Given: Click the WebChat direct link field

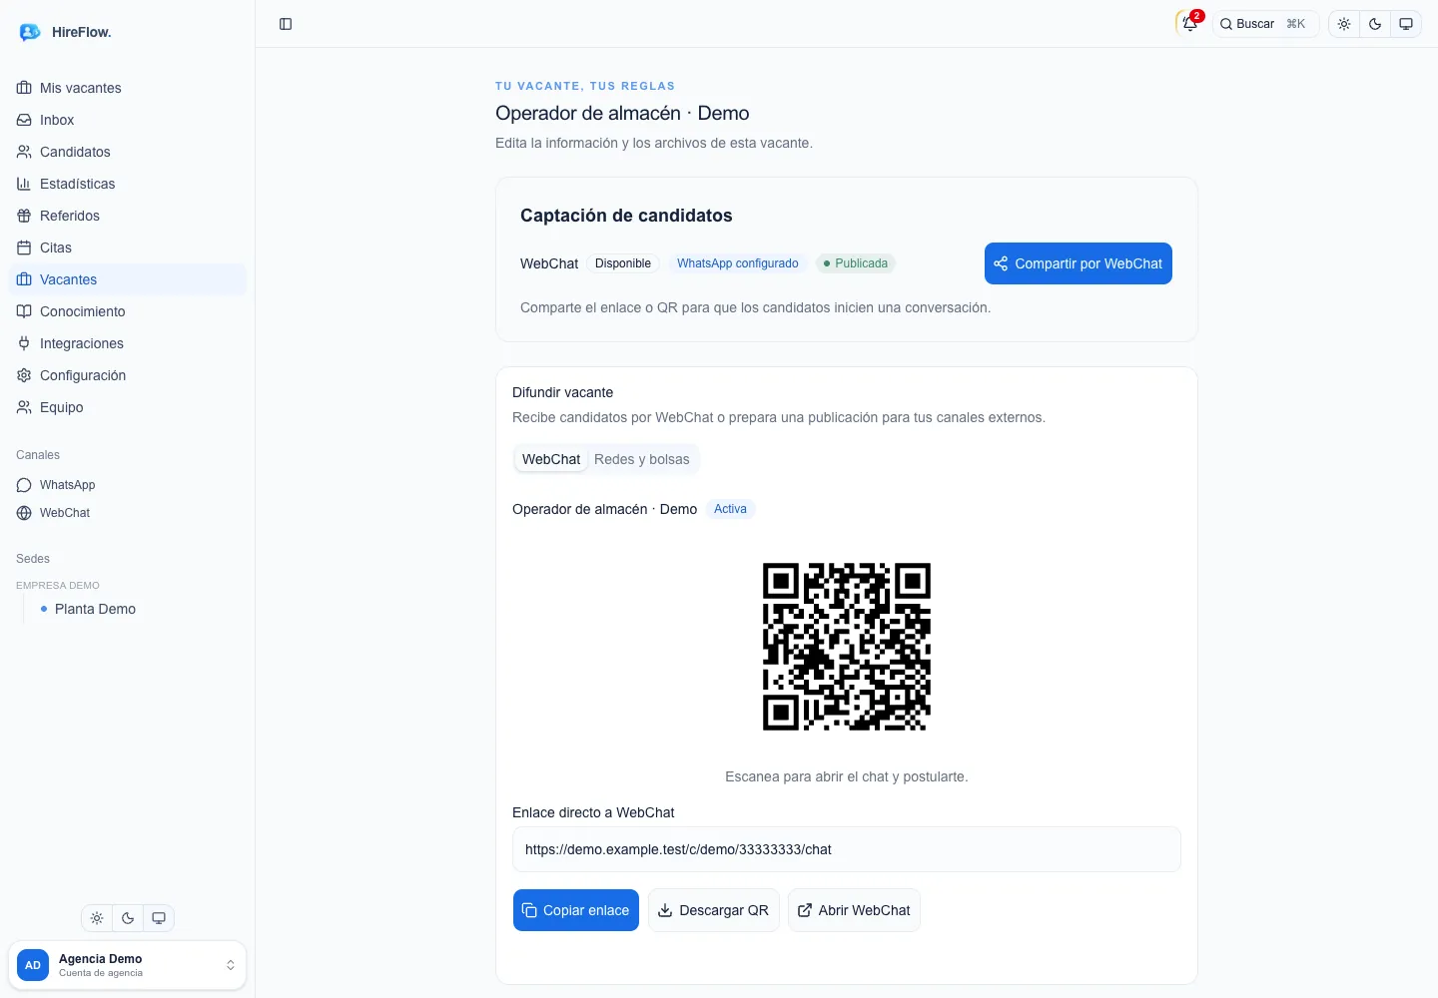Looking at the screenshot, I should click(847, 849).
